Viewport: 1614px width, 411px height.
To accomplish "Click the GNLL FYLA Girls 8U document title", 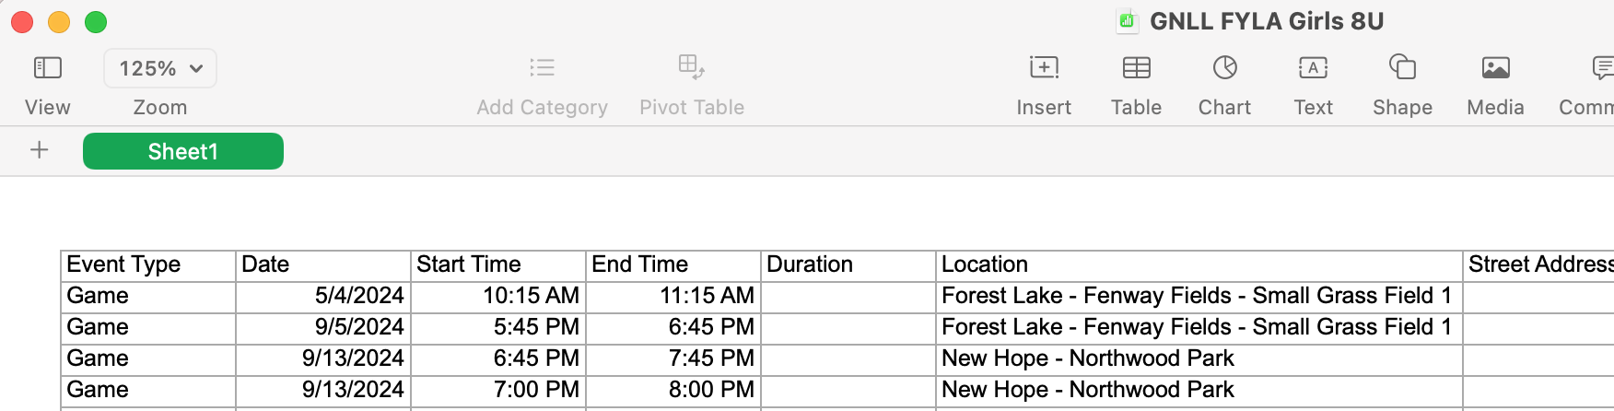I will (x=1266, y=21).
